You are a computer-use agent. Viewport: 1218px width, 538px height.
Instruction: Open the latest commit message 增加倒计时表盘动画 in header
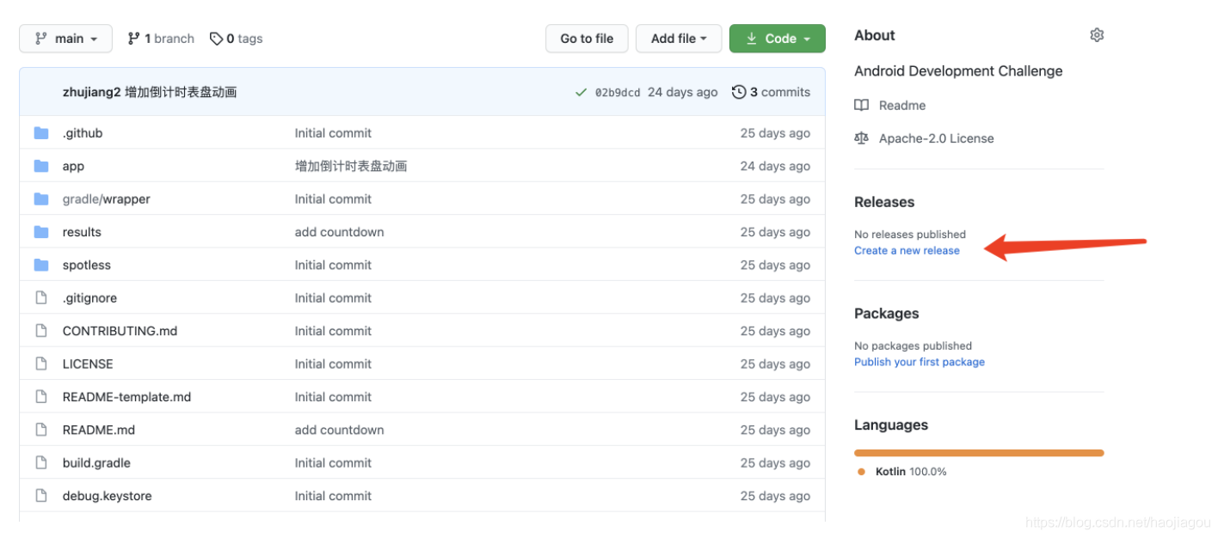(x=181, y=92)
